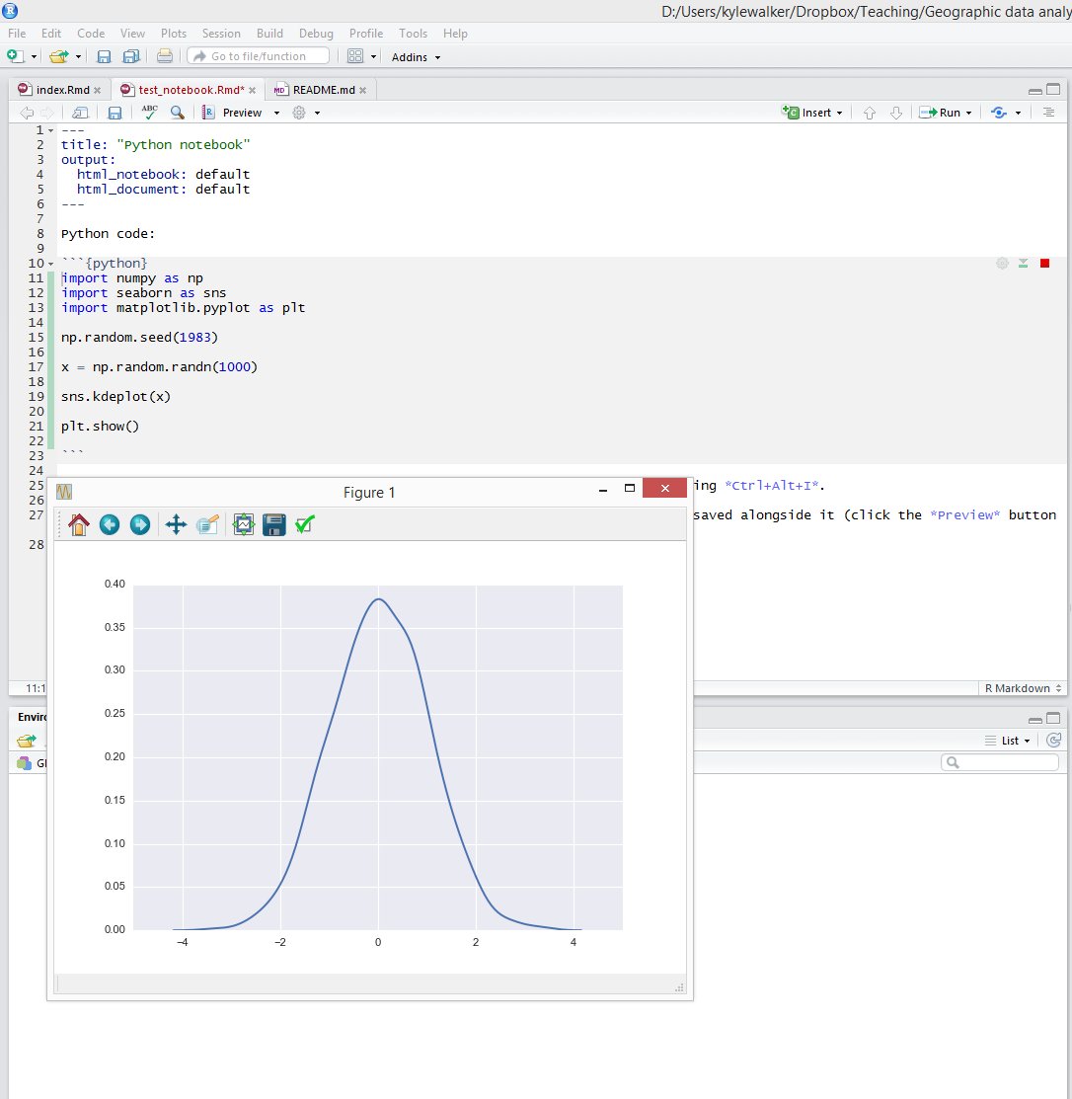The image size is (1072, 1099).
Task: Expand the Preview options dropdown arrow
Action: coord(276,113)
